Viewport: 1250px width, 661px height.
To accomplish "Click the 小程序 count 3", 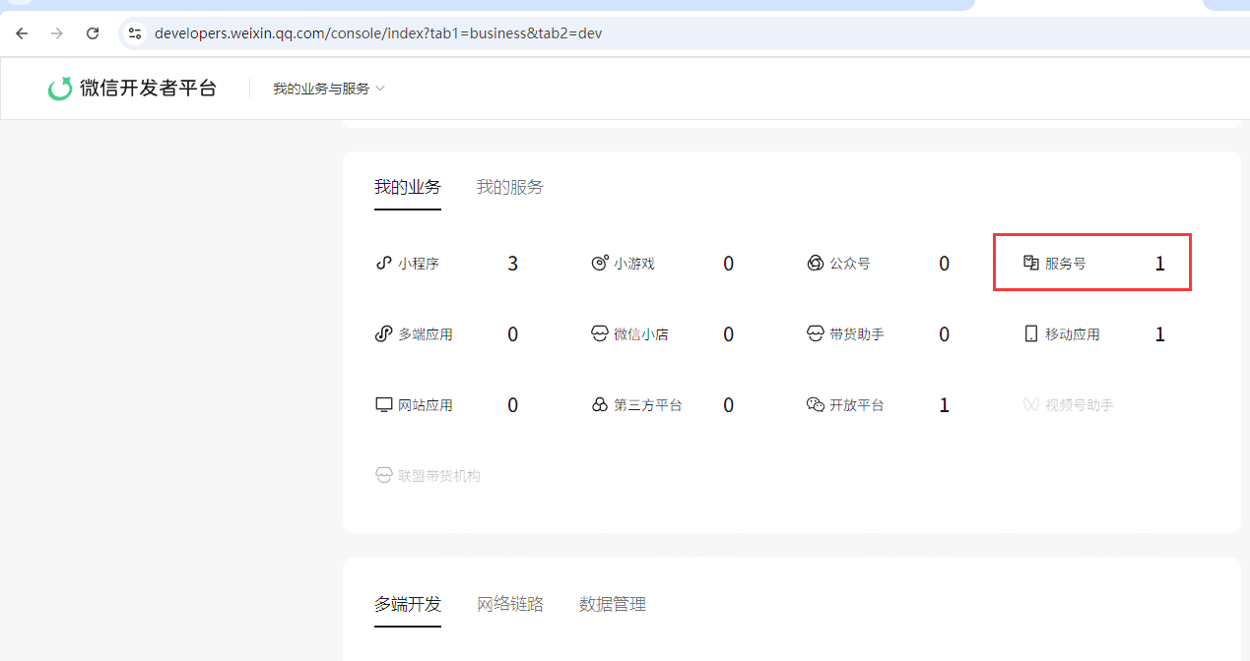I will (x=512, y=264).
